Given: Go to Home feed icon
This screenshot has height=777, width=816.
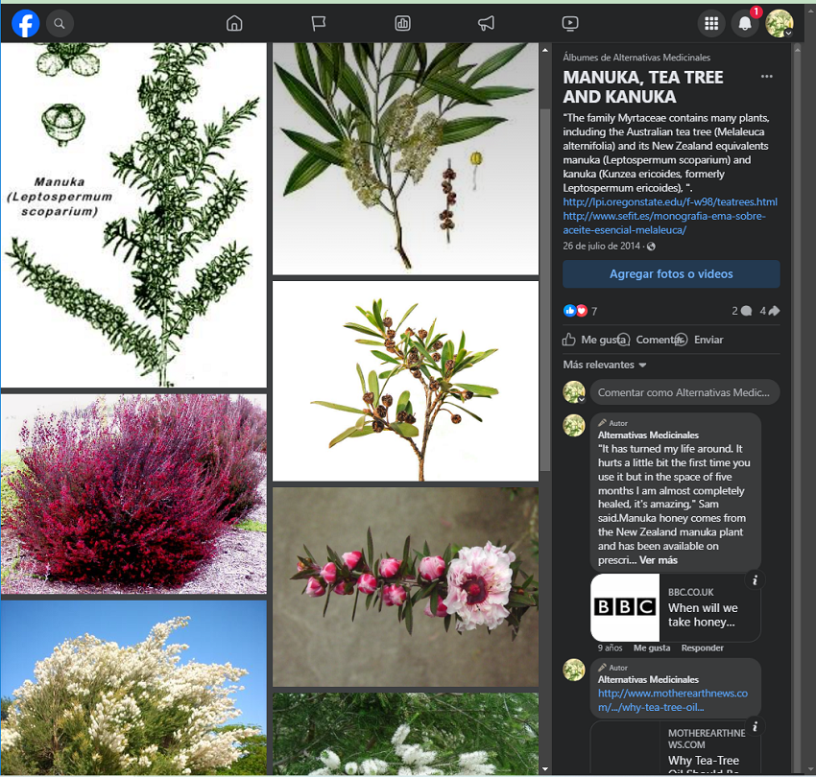Looking at the screenshot, I should click(234, 23).
